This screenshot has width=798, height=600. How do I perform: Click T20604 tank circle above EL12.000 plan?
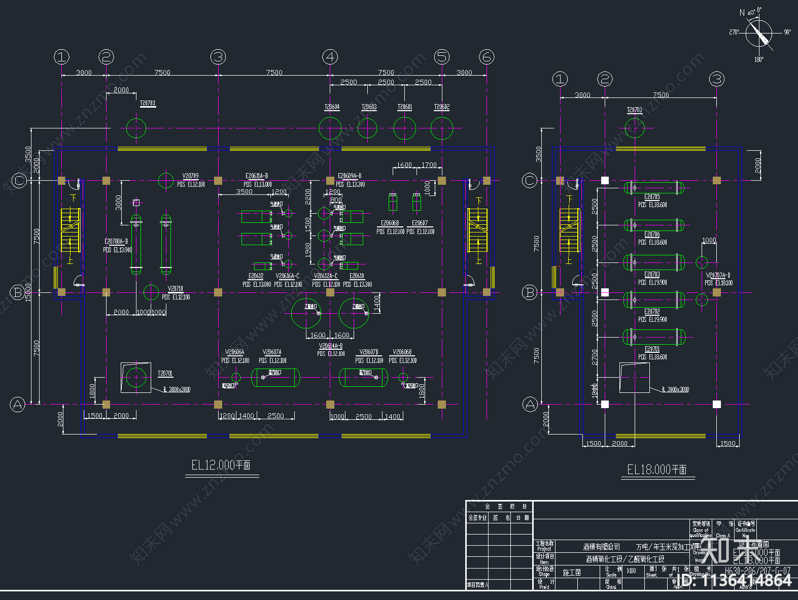click(330, 128)
